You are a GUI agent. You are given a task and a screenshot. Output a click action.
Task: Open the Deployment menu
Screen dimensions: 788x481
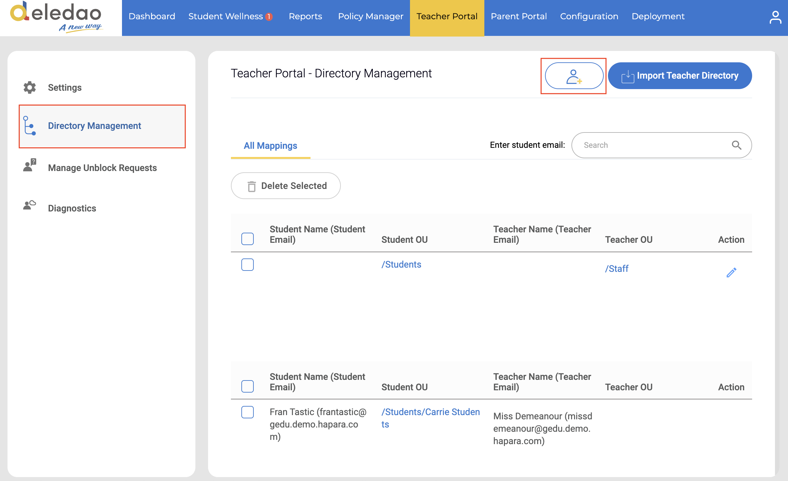(658, 16)
